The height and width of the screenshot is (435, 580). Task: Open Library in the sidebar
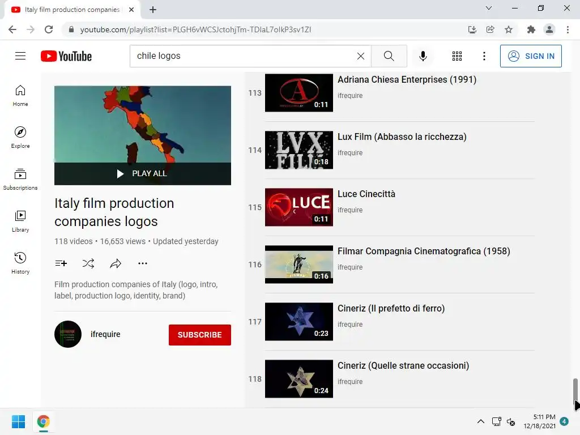(x=20, y=221)
